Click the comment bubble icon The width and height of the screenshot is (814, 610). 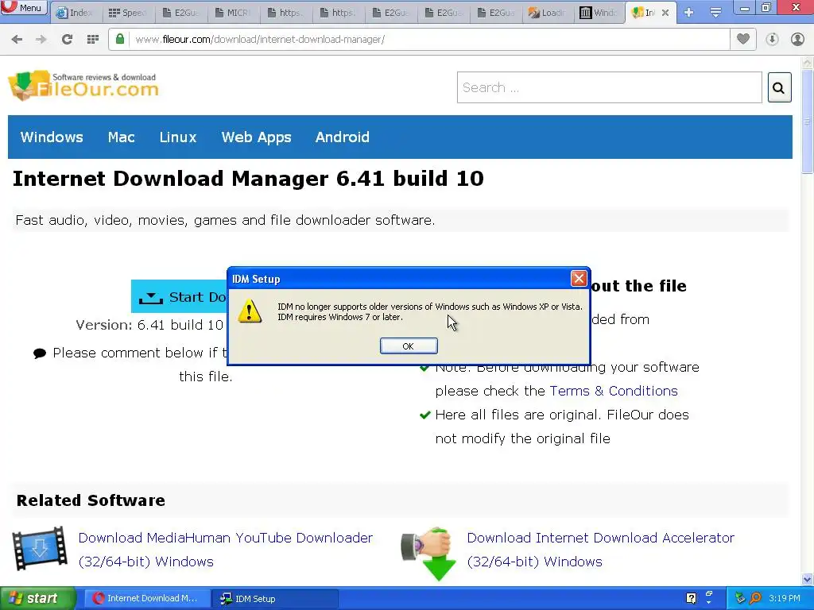pos(40,353)
